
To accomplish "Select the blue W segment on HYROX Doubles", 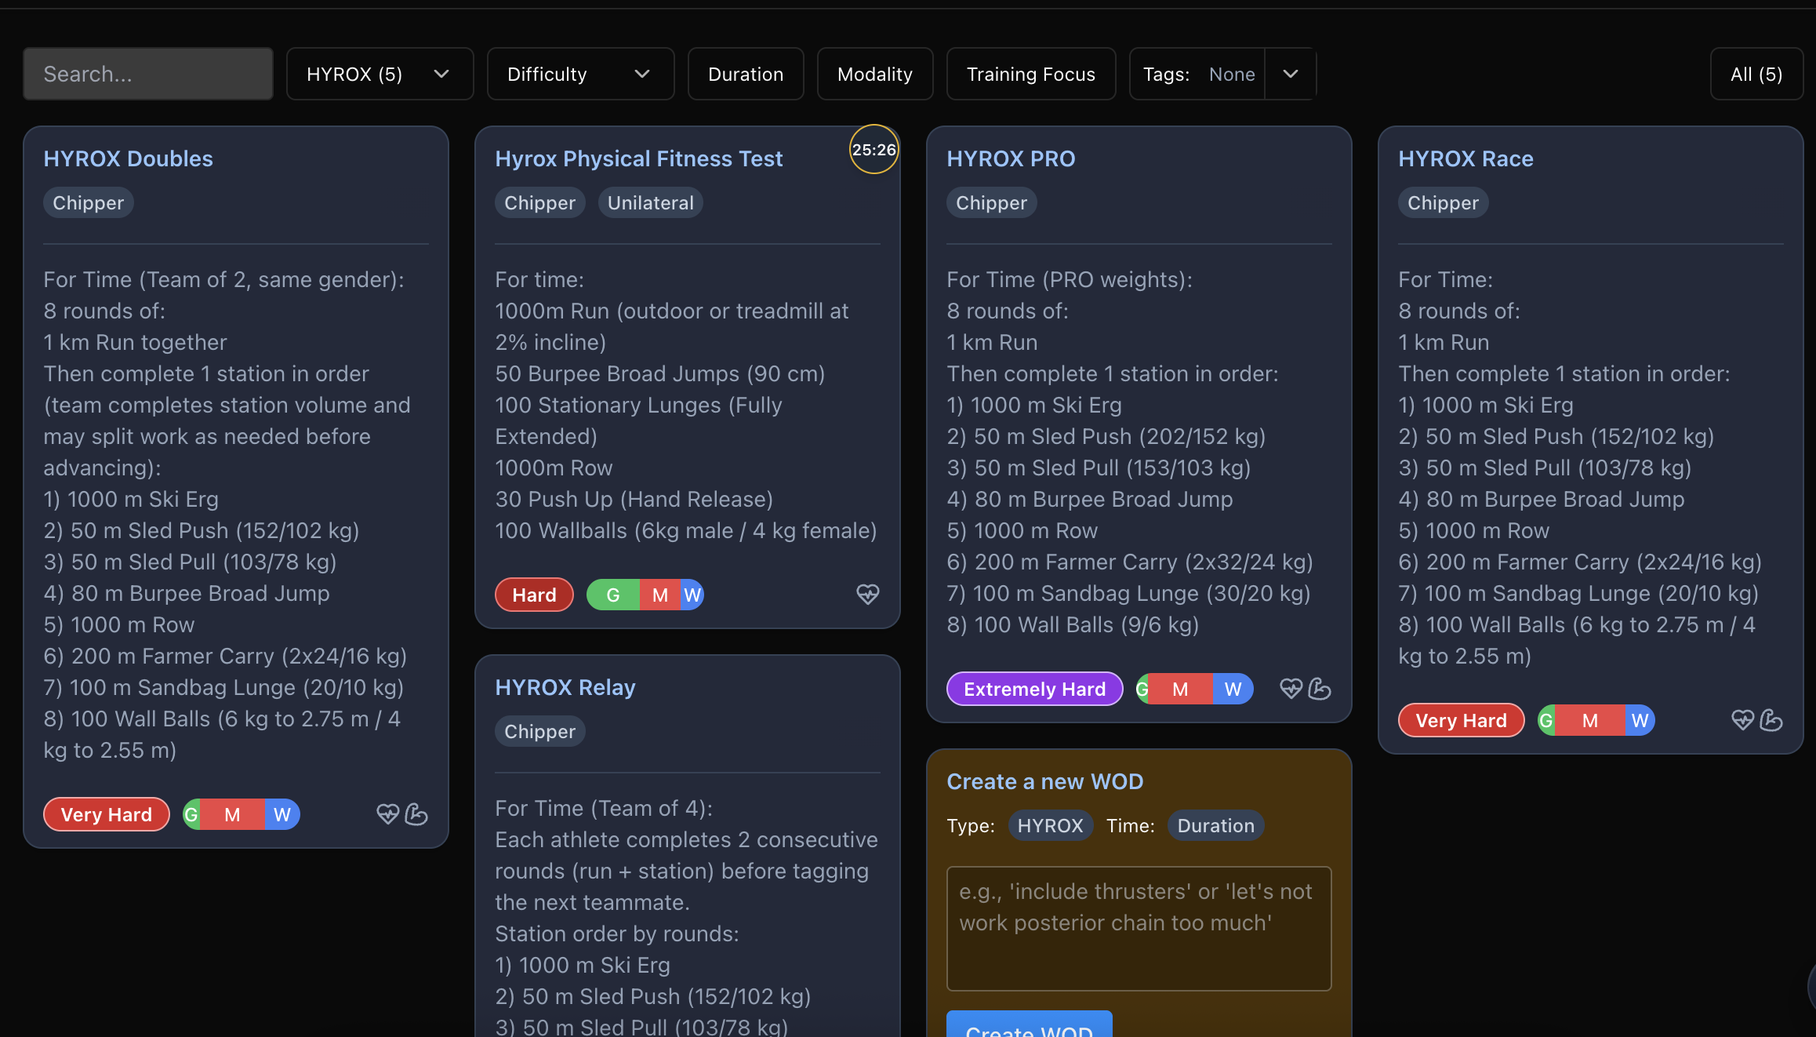I will (x=282, y=814).
